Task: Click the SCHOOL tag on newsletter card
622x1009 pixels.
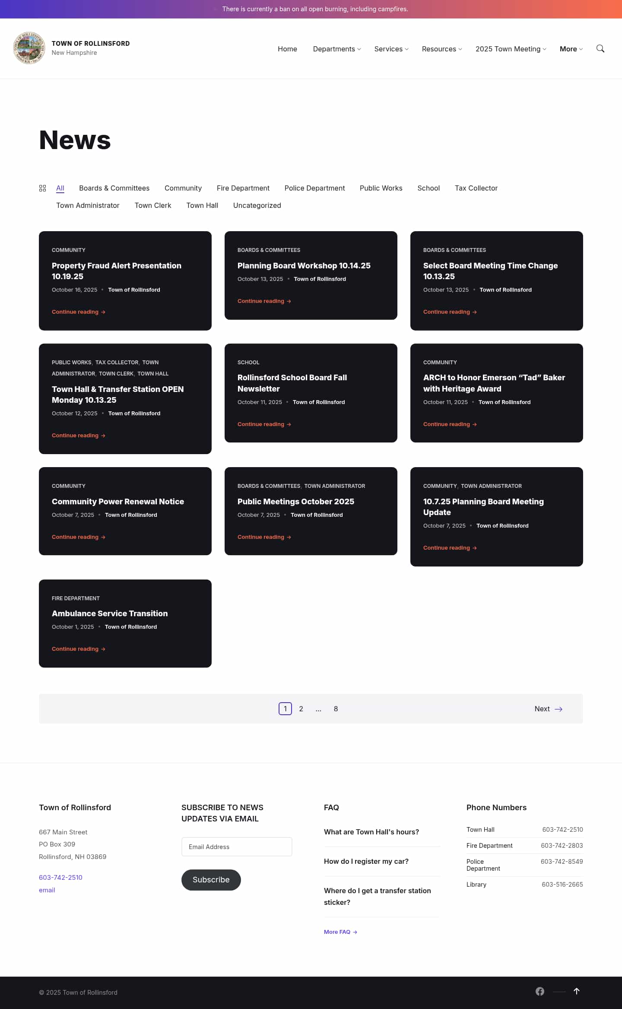Action: tap(248, 362)
